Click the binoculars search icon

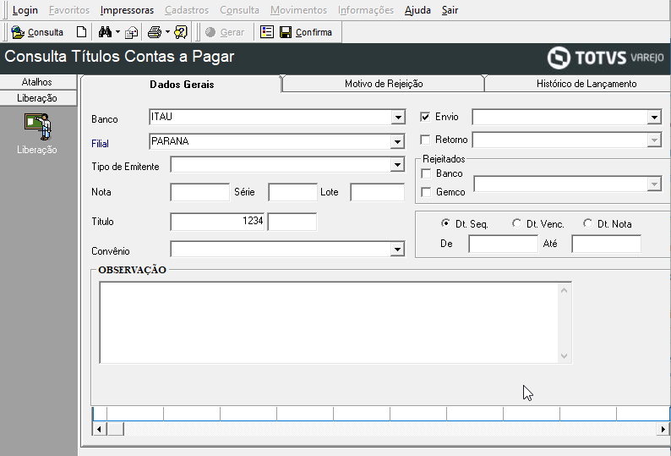(105, 32)
